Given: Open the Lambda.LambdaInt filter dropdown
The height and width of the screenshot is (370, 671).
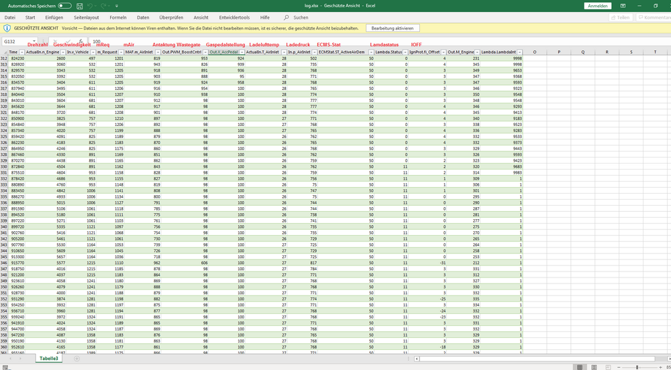Looking at the screenshot, I should pyautogui.click(x=519, y=51).
